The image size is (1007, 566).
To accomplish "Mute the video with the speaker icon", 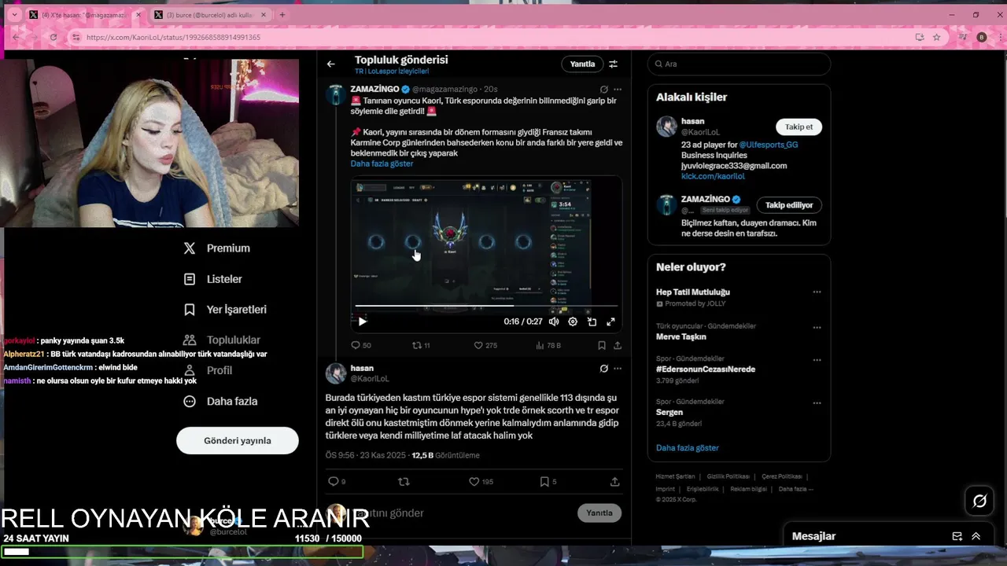I will pos(554,322).
